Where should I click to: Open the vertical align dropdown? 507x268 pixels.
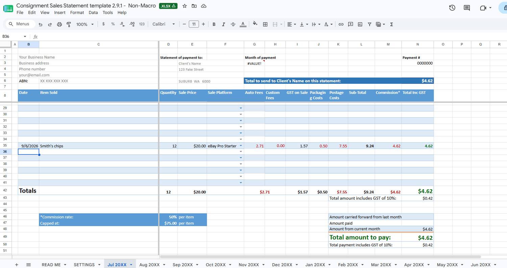click(304, 24)
